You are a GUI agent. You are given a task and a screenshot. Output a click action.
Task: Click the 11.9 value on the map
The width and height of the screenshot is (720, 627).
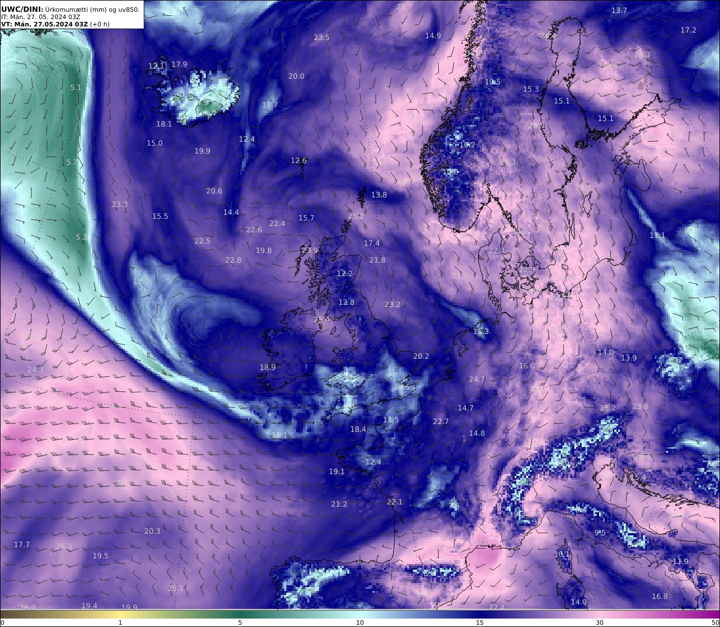coord(681,561)
